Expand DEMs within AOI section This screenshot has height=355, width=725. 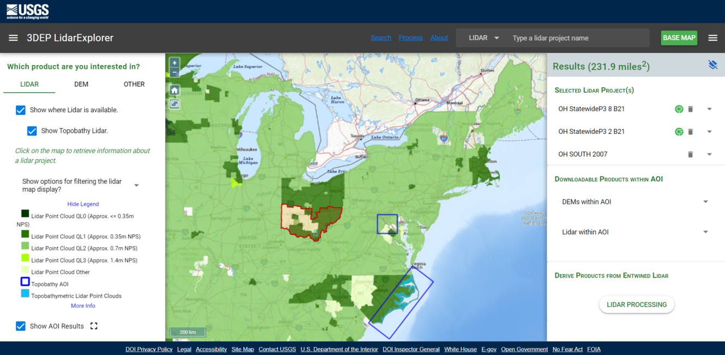(x=705, y=202)
